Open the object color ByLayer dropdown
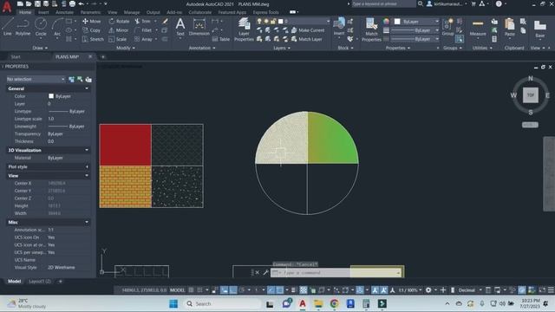 pos(416,22)
